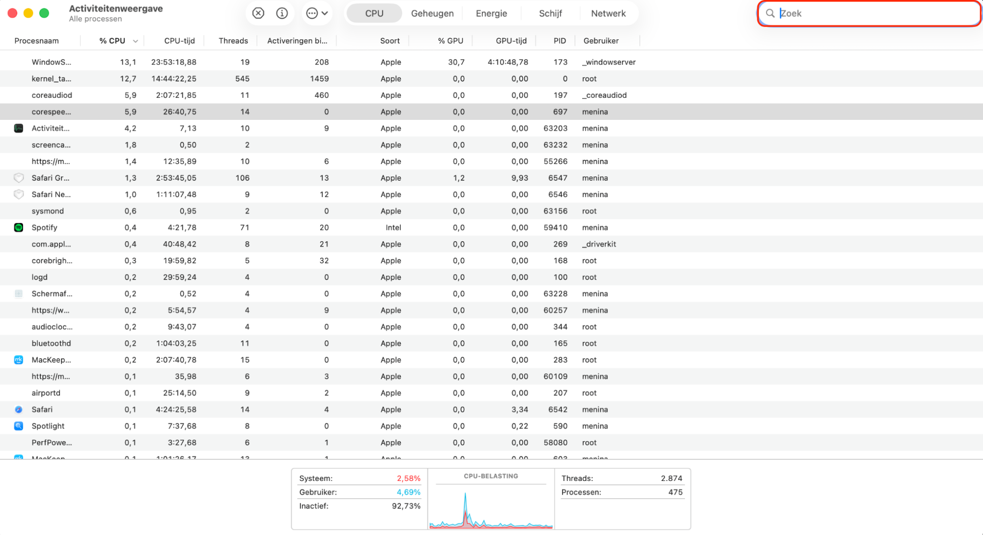Click the Activity Monitor process icon
Screen dimensions: 983x535
pos(19,128)
